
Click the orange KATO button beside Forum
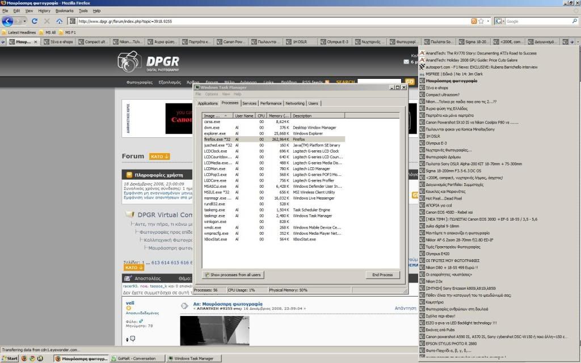point(159,157)
